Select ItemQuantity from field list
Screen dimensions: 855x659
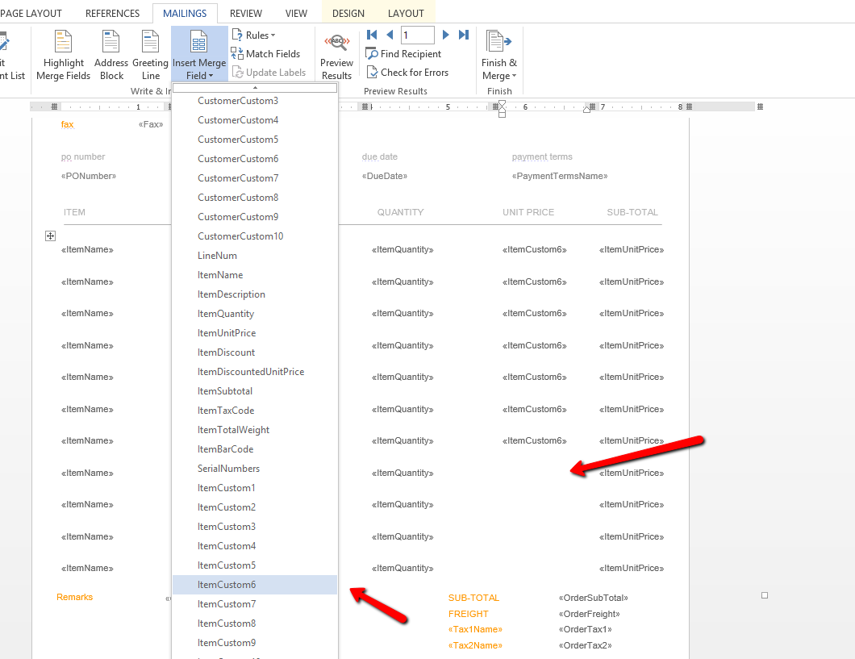click(255, 314)
